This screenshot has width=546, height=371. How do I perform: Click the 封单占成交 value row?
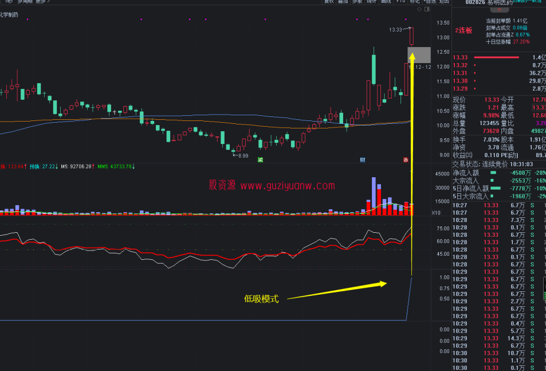(506, 28)
